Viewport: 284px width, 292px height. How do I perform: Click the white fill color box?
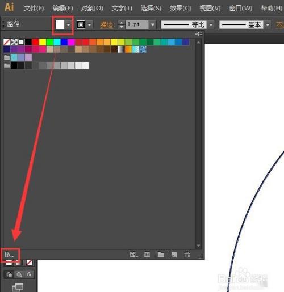pyautogui.click(x=60, y=24)
